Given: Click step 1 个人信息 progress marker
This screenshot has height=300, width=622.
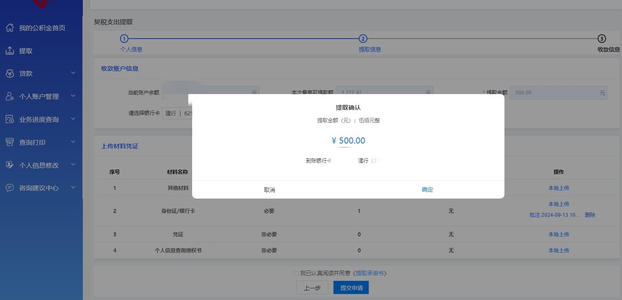Looking at the screenshot, I should 124,39.
